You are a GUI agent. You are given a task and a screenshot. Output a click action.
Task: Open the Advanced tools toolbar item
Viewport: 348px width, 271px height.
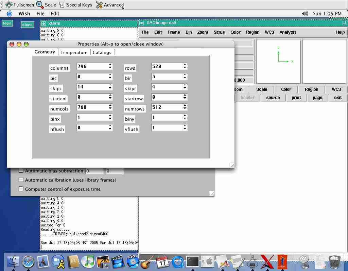(x=110, y=5)
